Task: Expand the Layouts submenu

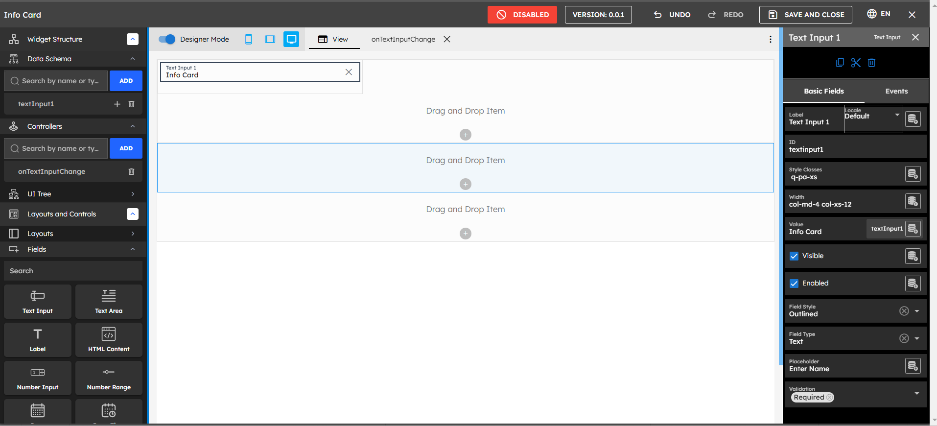Action: (133, 234)
